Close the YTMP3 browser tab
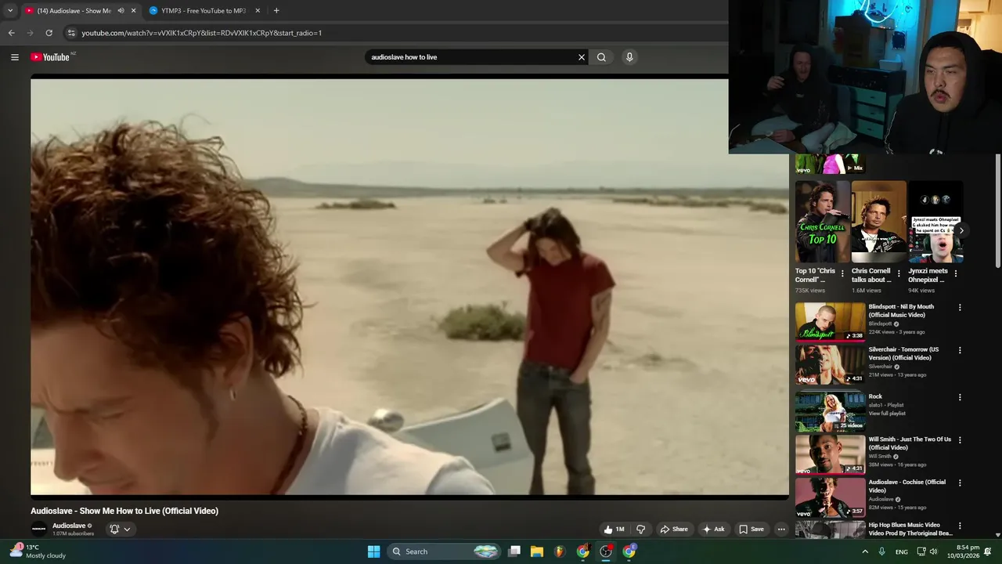1002x564 pixels. [x=258, y=11]
